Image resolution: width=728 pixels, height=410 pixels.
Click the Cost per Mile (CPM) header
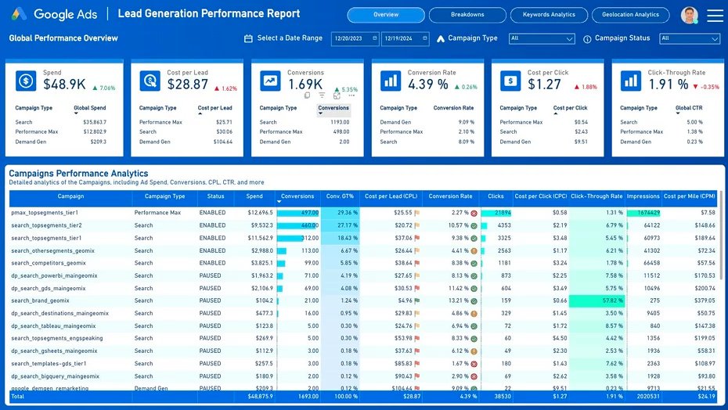click(x=690, y=196)
